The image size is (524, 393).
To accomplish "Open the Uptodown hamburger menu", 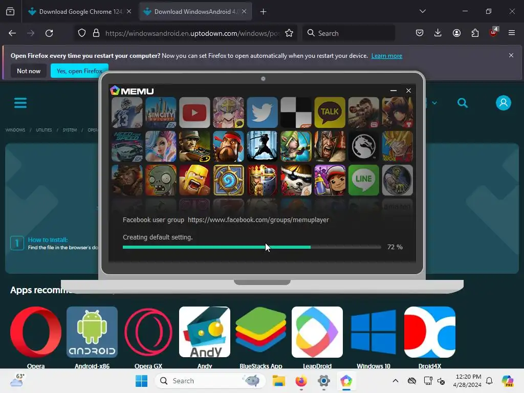I will tap(20, 103).
